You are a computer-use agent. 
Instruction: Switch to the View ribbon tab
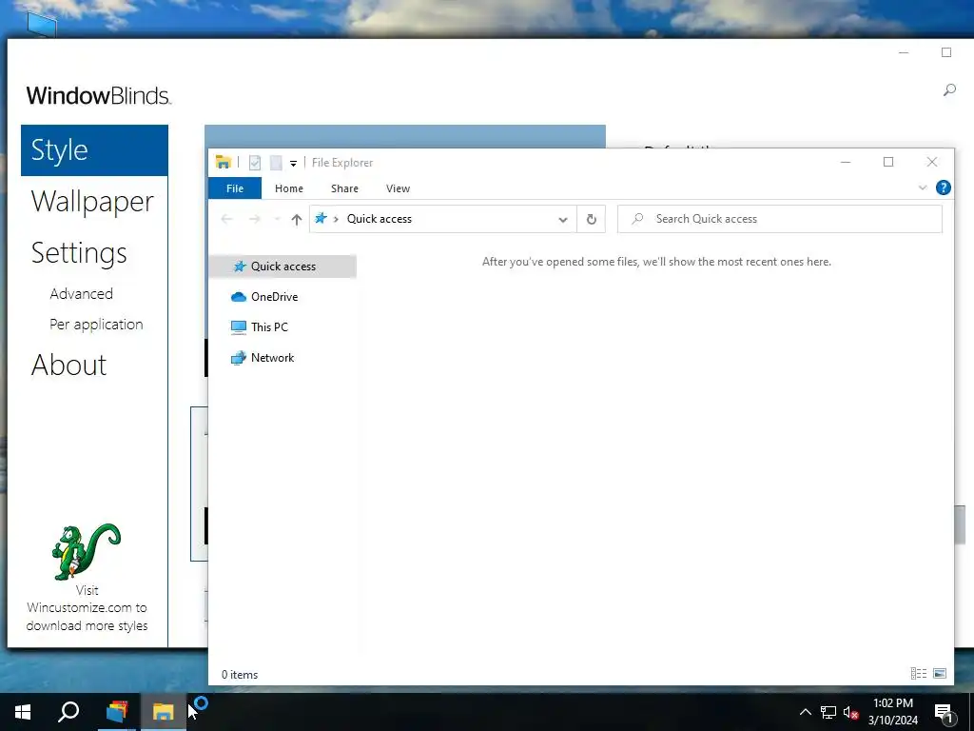pos(398,188)
